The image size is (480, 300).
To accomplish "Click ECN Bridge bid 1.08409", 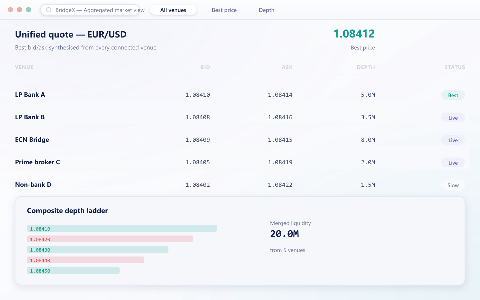I will pos(197,140).
